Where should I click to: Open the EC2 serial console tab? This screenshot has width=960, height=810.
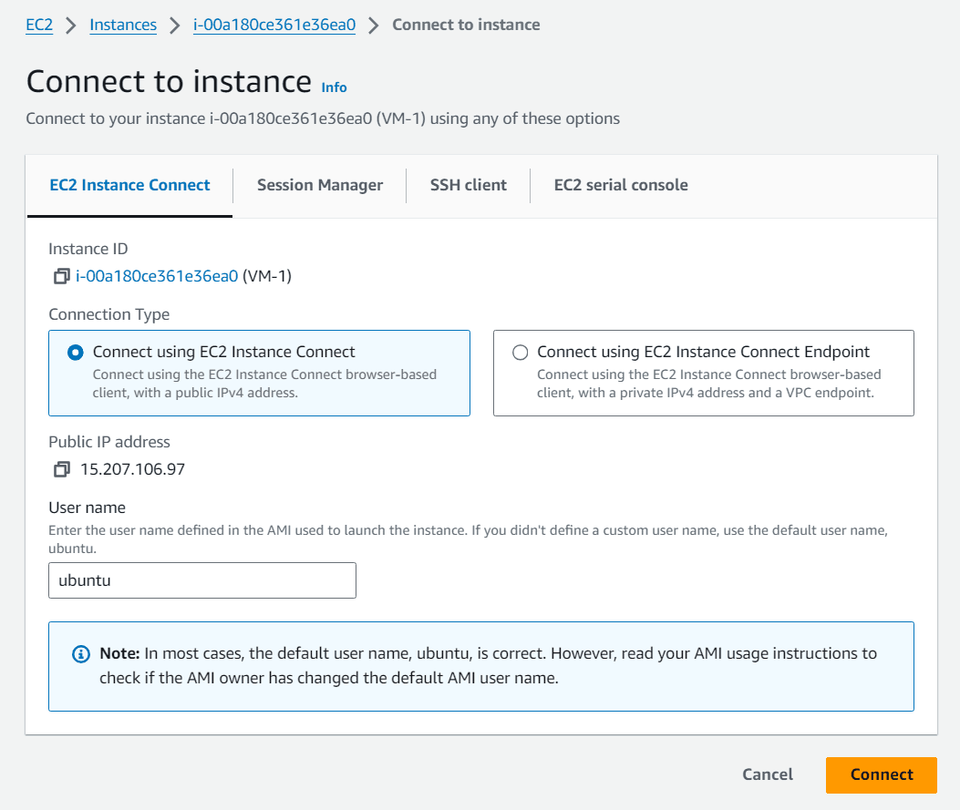coord(620,185)
